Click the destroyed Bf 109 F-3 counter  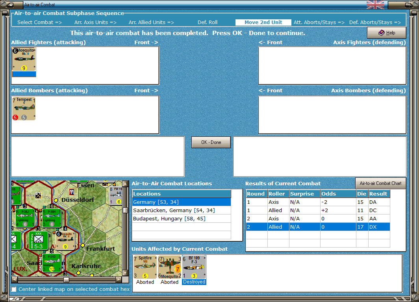tap(194, 267)
